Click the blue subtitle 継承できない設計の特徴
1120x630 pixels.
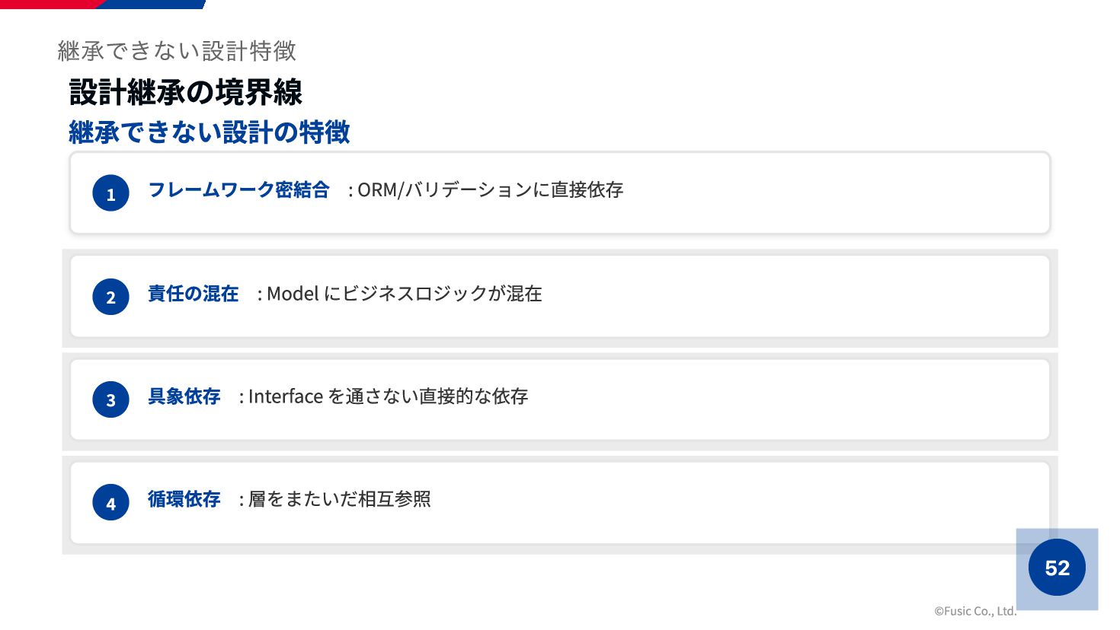point(210,132)
